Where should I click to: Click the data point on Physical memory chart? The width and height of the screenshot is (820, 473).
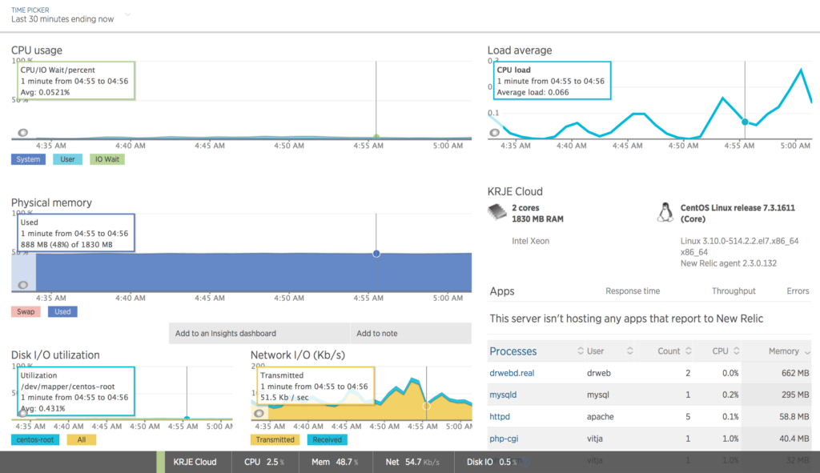376,254
